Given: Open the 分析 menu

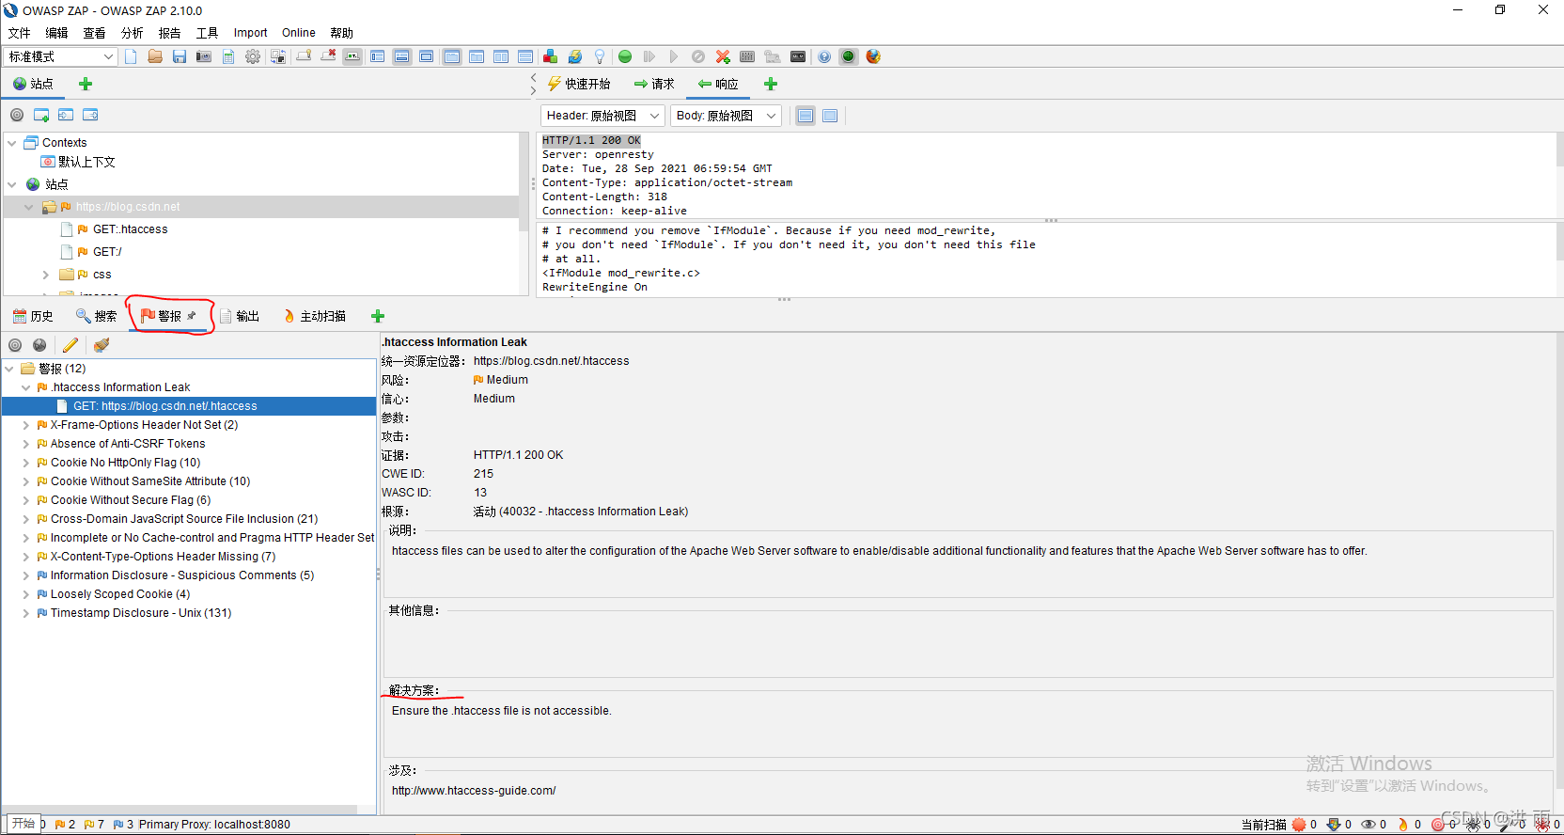Looking at the screenshot, I should point(132,33).
